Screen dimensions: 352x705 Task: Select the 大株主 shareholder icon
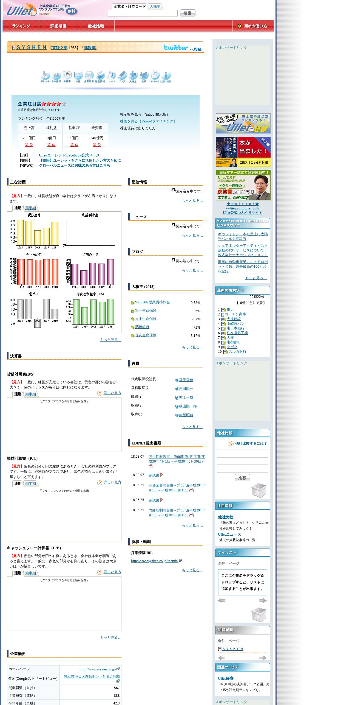[x=133, y=77]
